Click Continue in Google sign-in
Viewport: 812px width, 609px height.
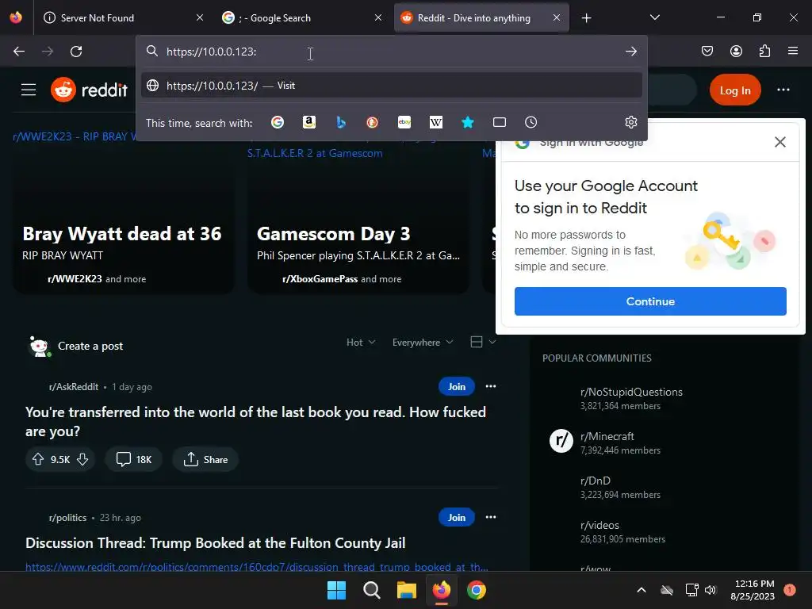pos(650,301)
